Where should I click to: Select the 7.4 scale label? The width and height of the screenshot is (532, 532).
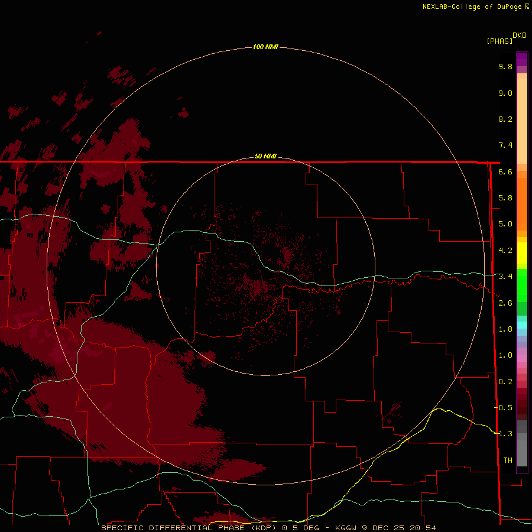(x=505, y=145)
